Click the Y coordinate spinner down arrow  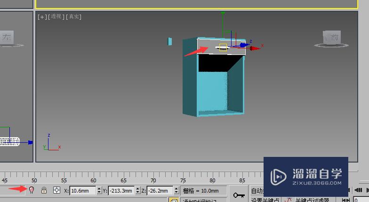[138, 193]
